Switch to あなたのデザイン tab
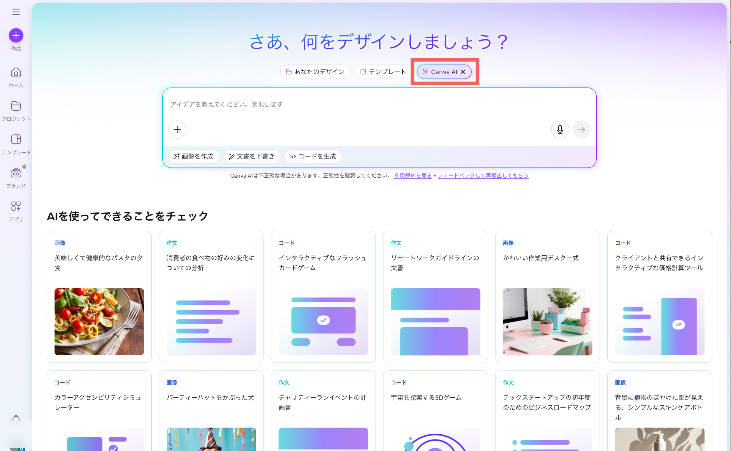The width and height of the screenshot is (731, 451). tap(315, 72)
